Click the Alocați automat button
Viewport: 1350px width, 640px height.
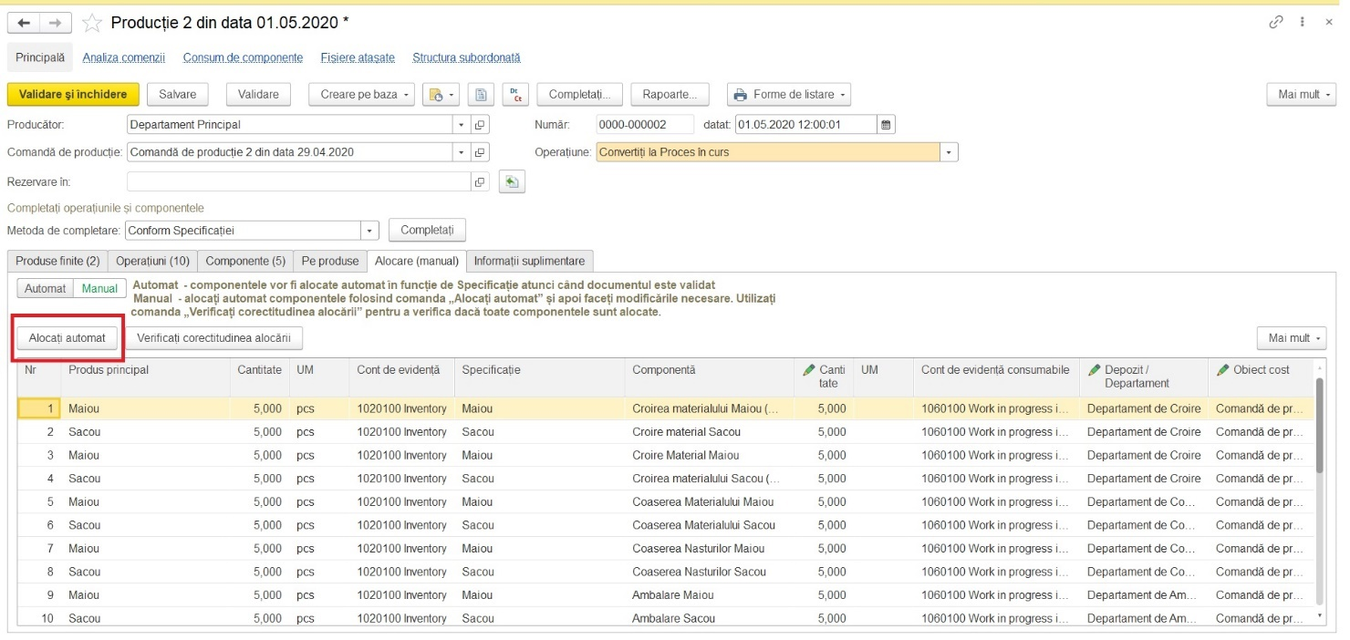[67, 338]
